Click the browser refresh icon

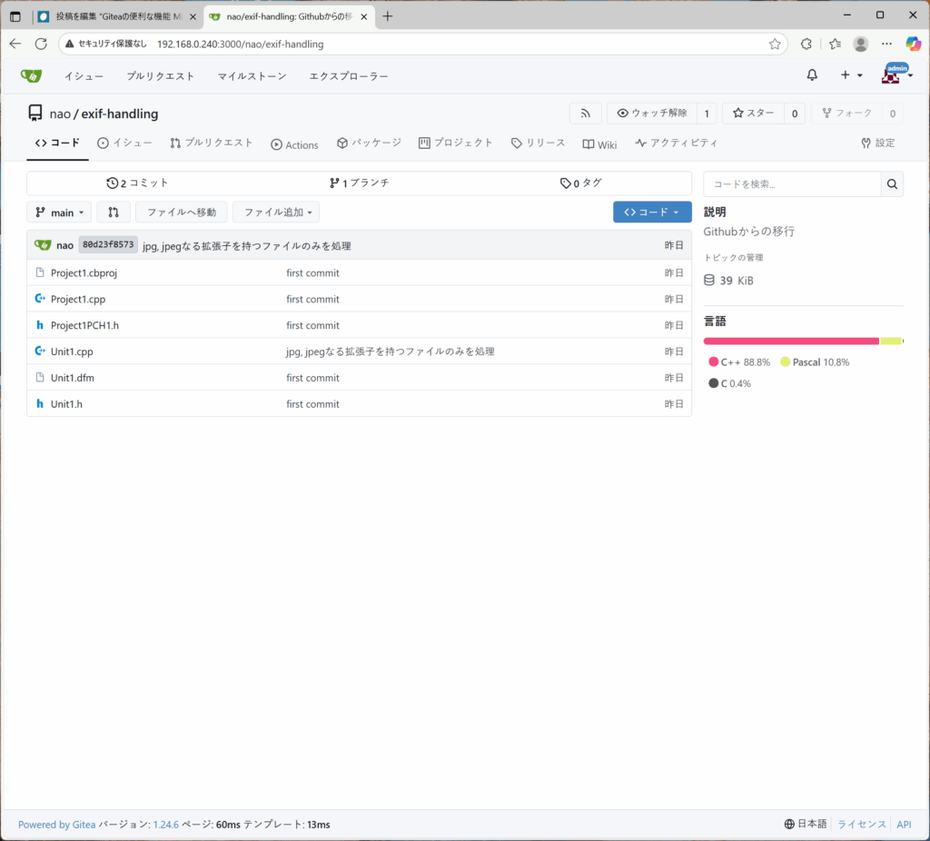pos(41,44)
